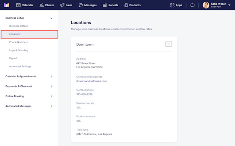Viewport: 235px width, 146px height.
Task: Click the 310-555-2289 phone link
Action: pyautogui.click(x=84, y=95)
